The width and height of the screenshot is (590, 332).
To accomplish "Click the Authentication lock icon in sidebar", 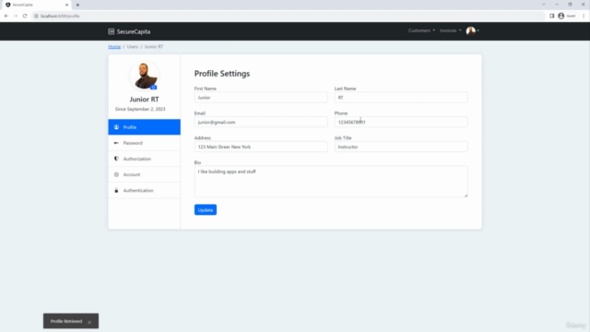I will point(116,191).
